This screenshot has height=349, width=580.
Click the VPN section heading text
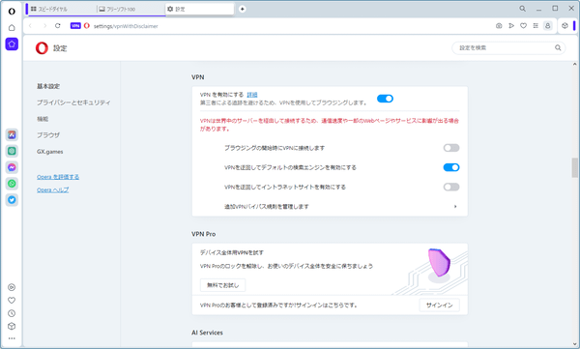pyautogui.click(x=198, y=77)
